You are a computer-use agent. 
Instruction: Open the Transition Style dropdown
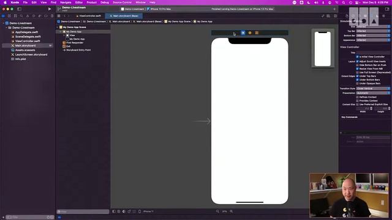[373, 89]
